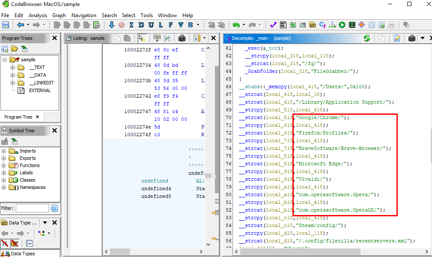Select the Program Tree tab
The image size is (432, 257).
[18, 117]
